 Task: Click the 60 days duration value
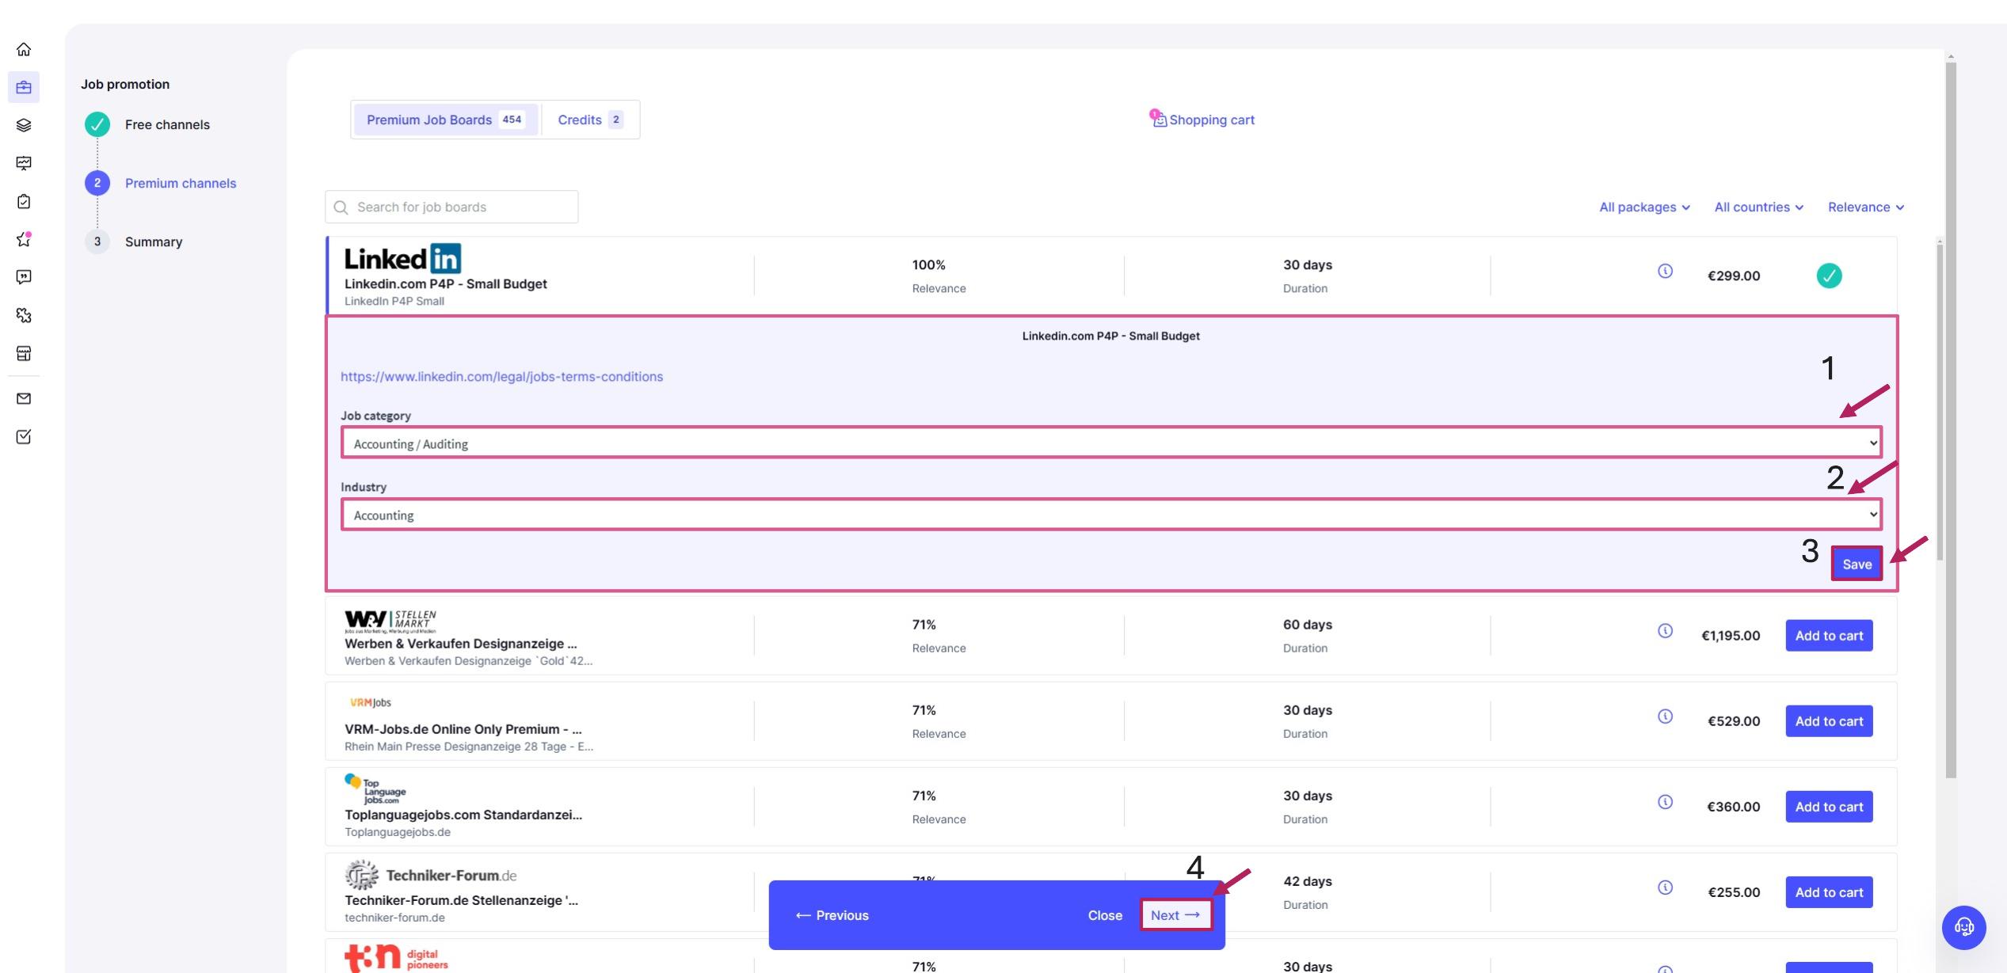coord(1307,624)
